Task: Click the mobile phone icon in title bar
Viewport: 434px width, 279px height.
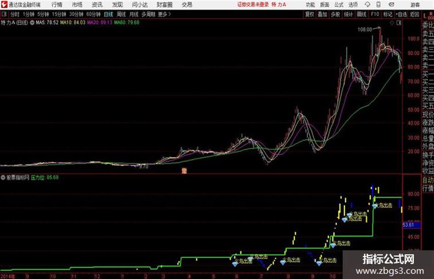Action: coord(378,5)
